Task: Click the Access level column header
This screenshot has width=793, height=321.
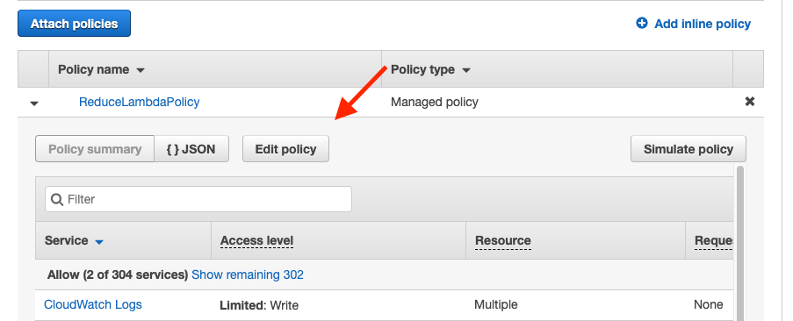Action: click(x=256, y=240)
